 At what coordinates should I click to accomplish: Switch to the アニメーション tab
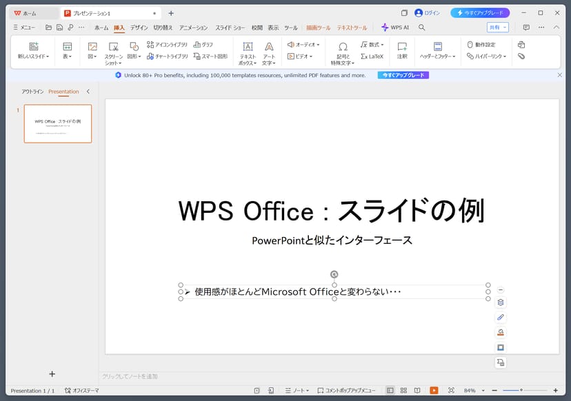point(193,28)
